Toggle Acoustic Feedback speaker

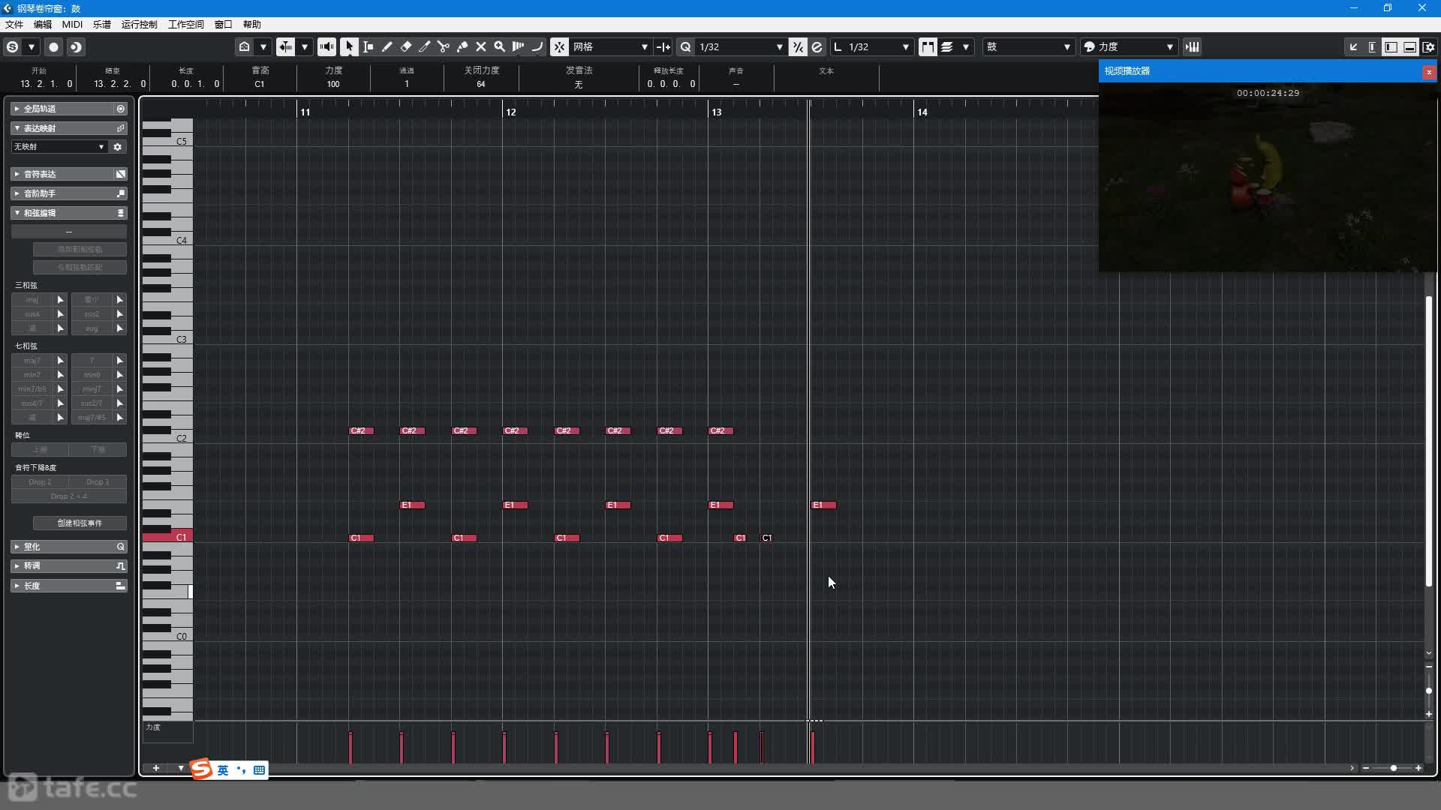coord(326,46)
